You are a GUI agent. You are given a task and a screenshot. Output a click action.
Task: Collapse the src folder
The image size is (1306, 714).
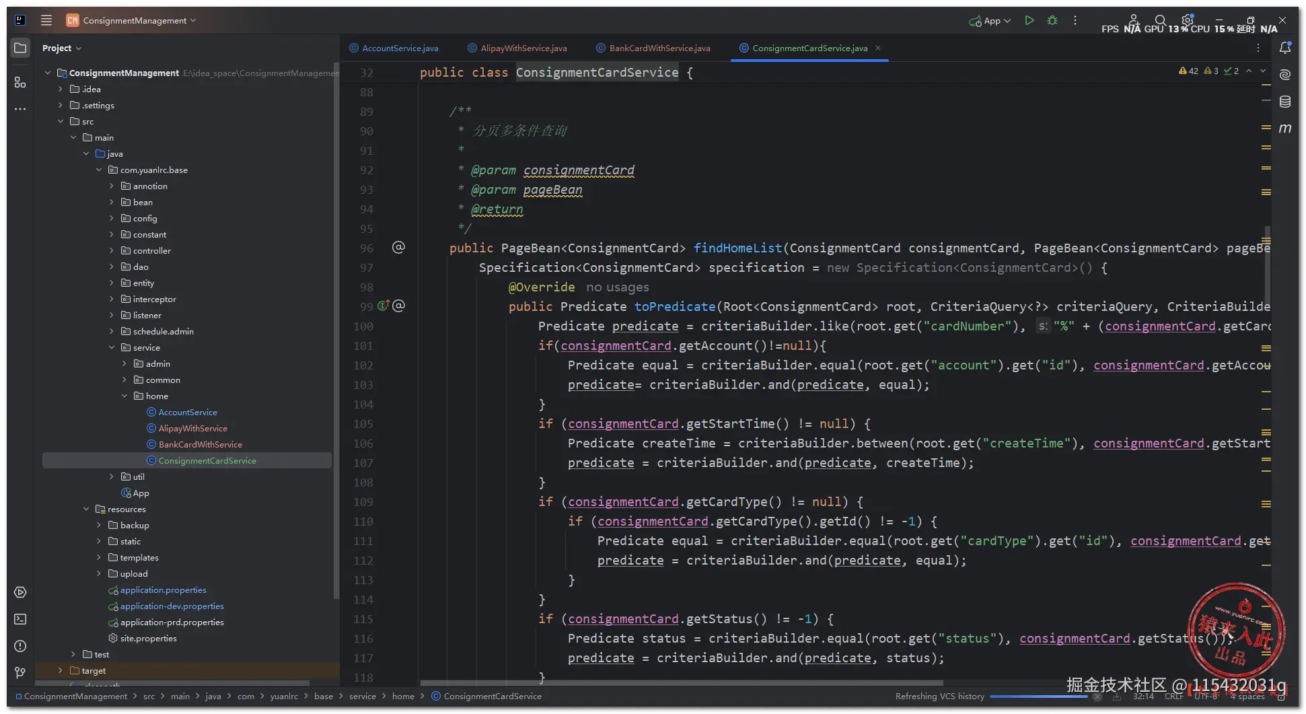pyautogui.click(x=61, y=122)
